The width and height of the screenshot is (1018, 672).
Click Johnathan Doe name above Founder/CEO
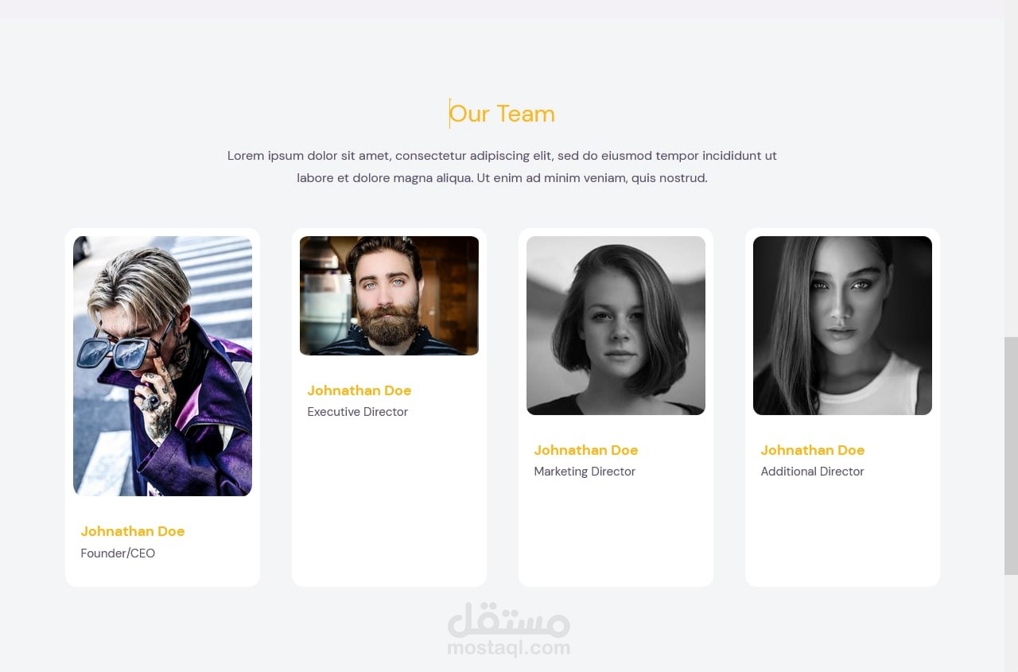click(x=133, y=531)
